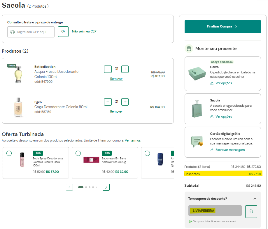Click the pencil icon beside Escrever mensagem
The height and width of the screenshot is (229, 268).
(x=212, y=150)
